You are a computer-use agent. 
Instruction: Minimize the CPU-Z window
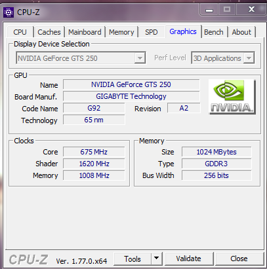pos(209,10)
